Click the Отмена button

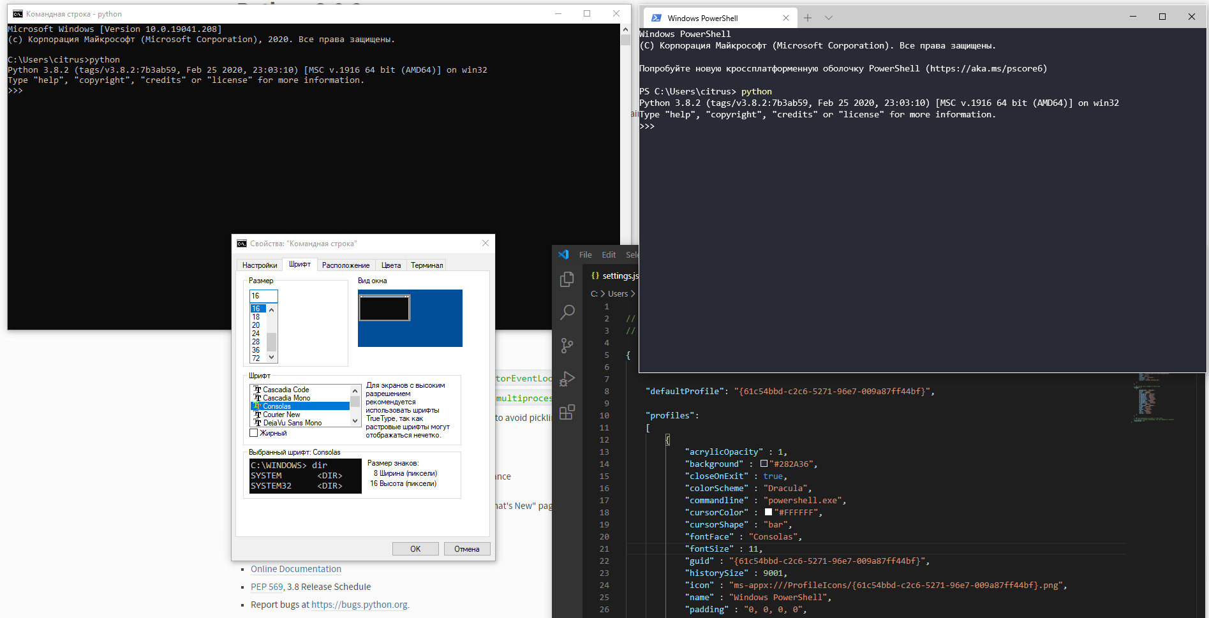pos(467,549)
